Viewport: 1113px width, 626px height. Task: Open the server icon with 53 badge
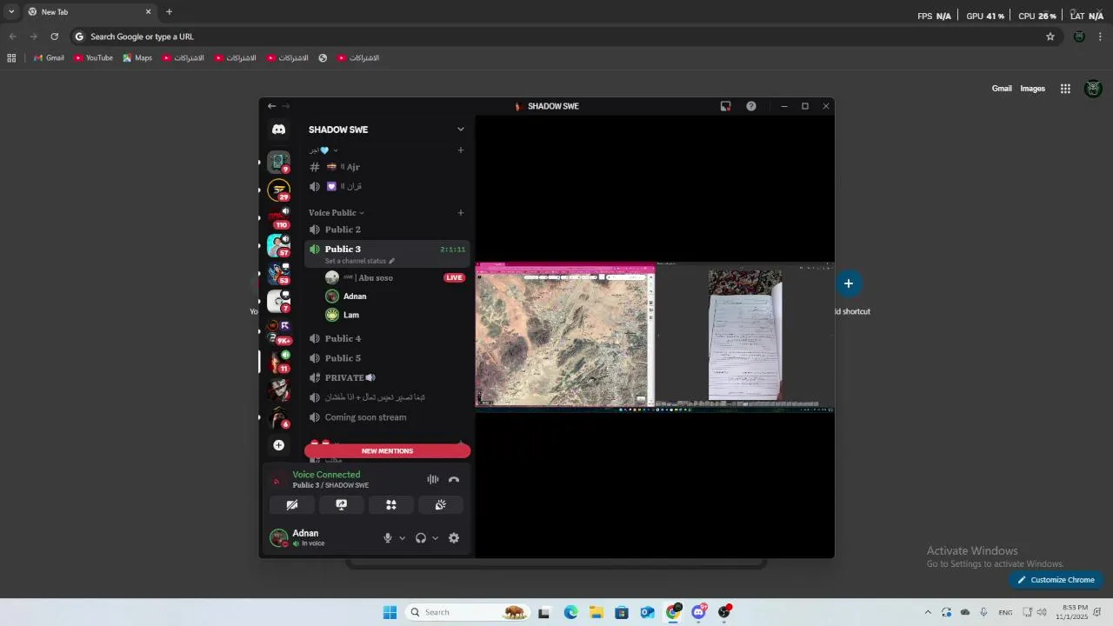[x=278, y=273]
